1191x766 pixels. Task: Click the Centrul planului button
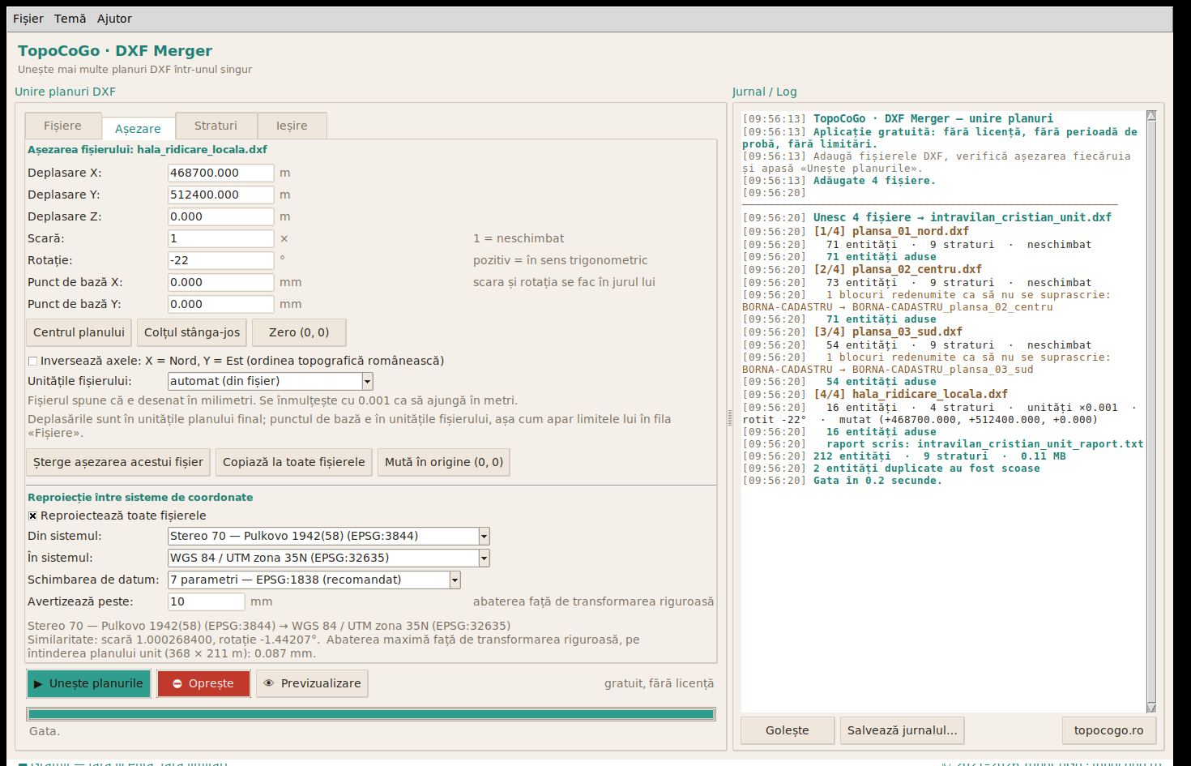pyautogui.click(x=79, y=332)
